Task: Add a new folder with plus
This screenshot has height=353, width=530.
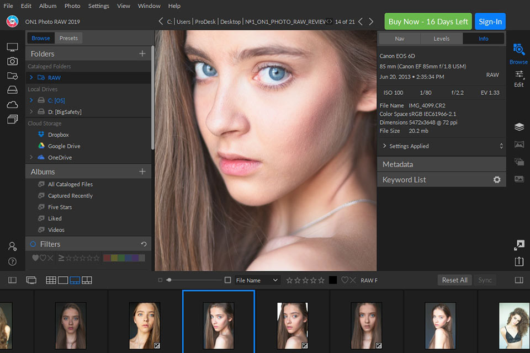Action: [142, 54]
